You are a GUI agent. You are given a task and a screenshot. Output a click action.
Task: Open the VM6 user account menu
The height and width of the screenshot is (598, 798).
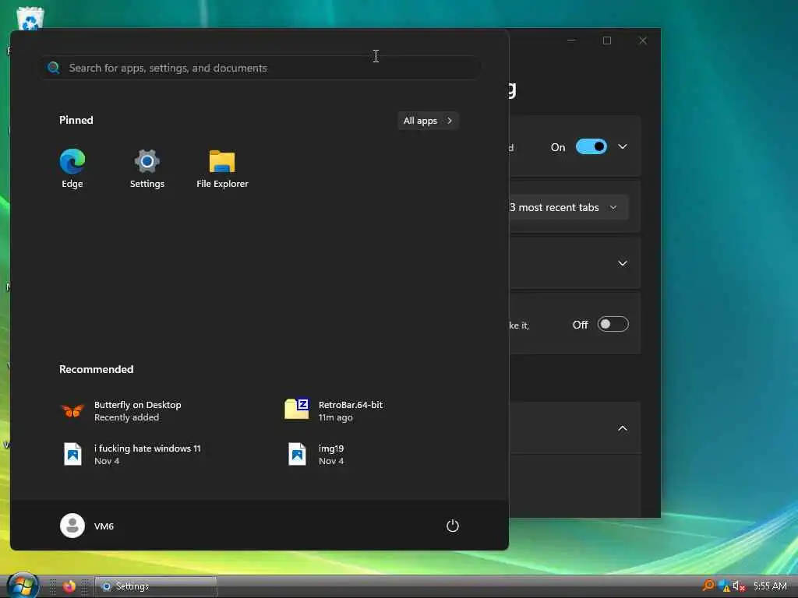point(87,526)
